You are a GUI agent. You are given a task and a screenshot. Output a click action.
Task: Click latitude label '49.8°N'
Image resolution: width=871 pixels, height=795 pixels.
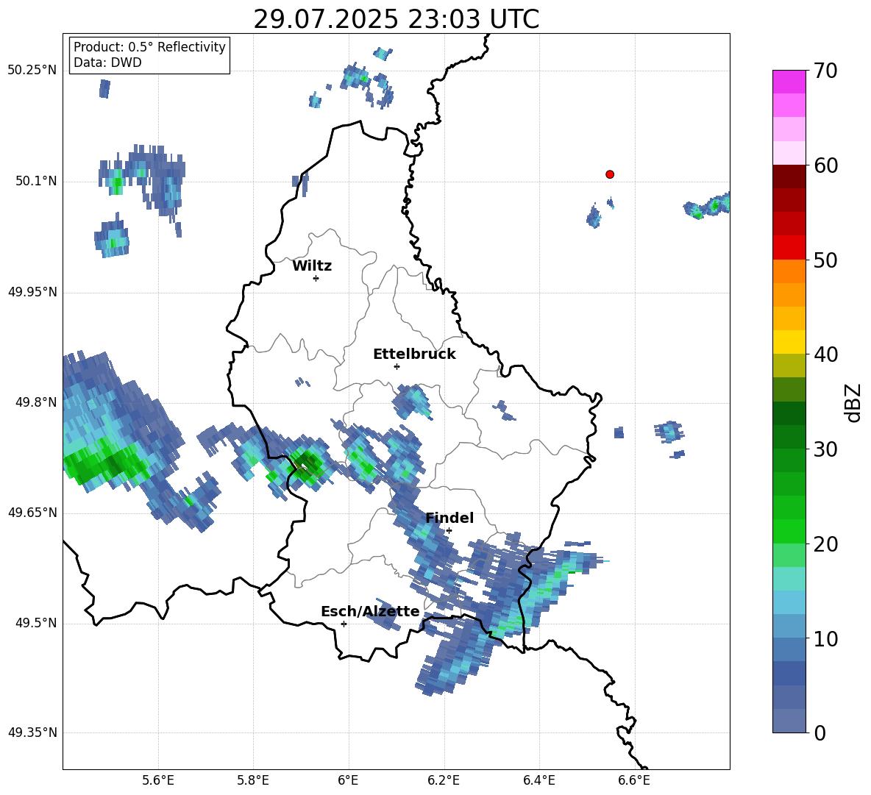tap(36, 402)
